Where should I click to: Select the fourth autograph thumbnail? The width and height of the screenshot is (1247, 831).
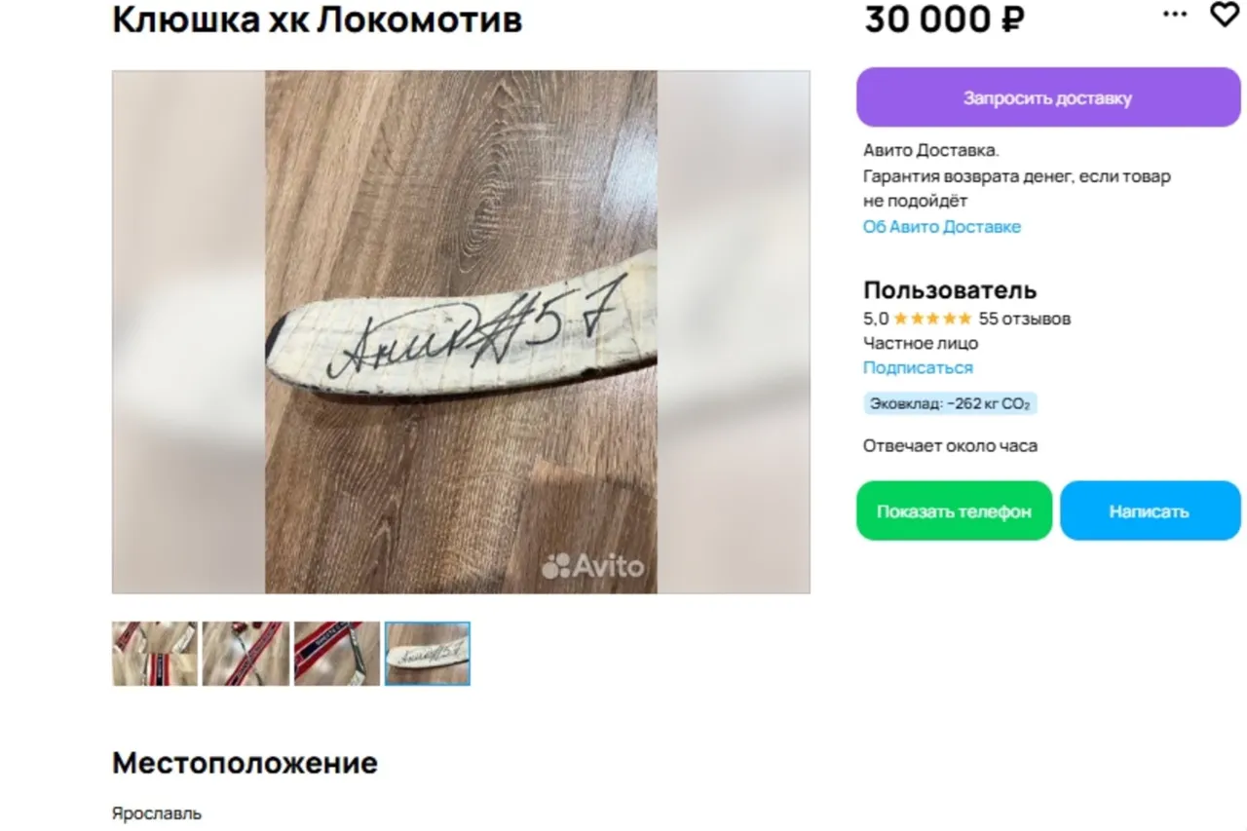[428, 654]
